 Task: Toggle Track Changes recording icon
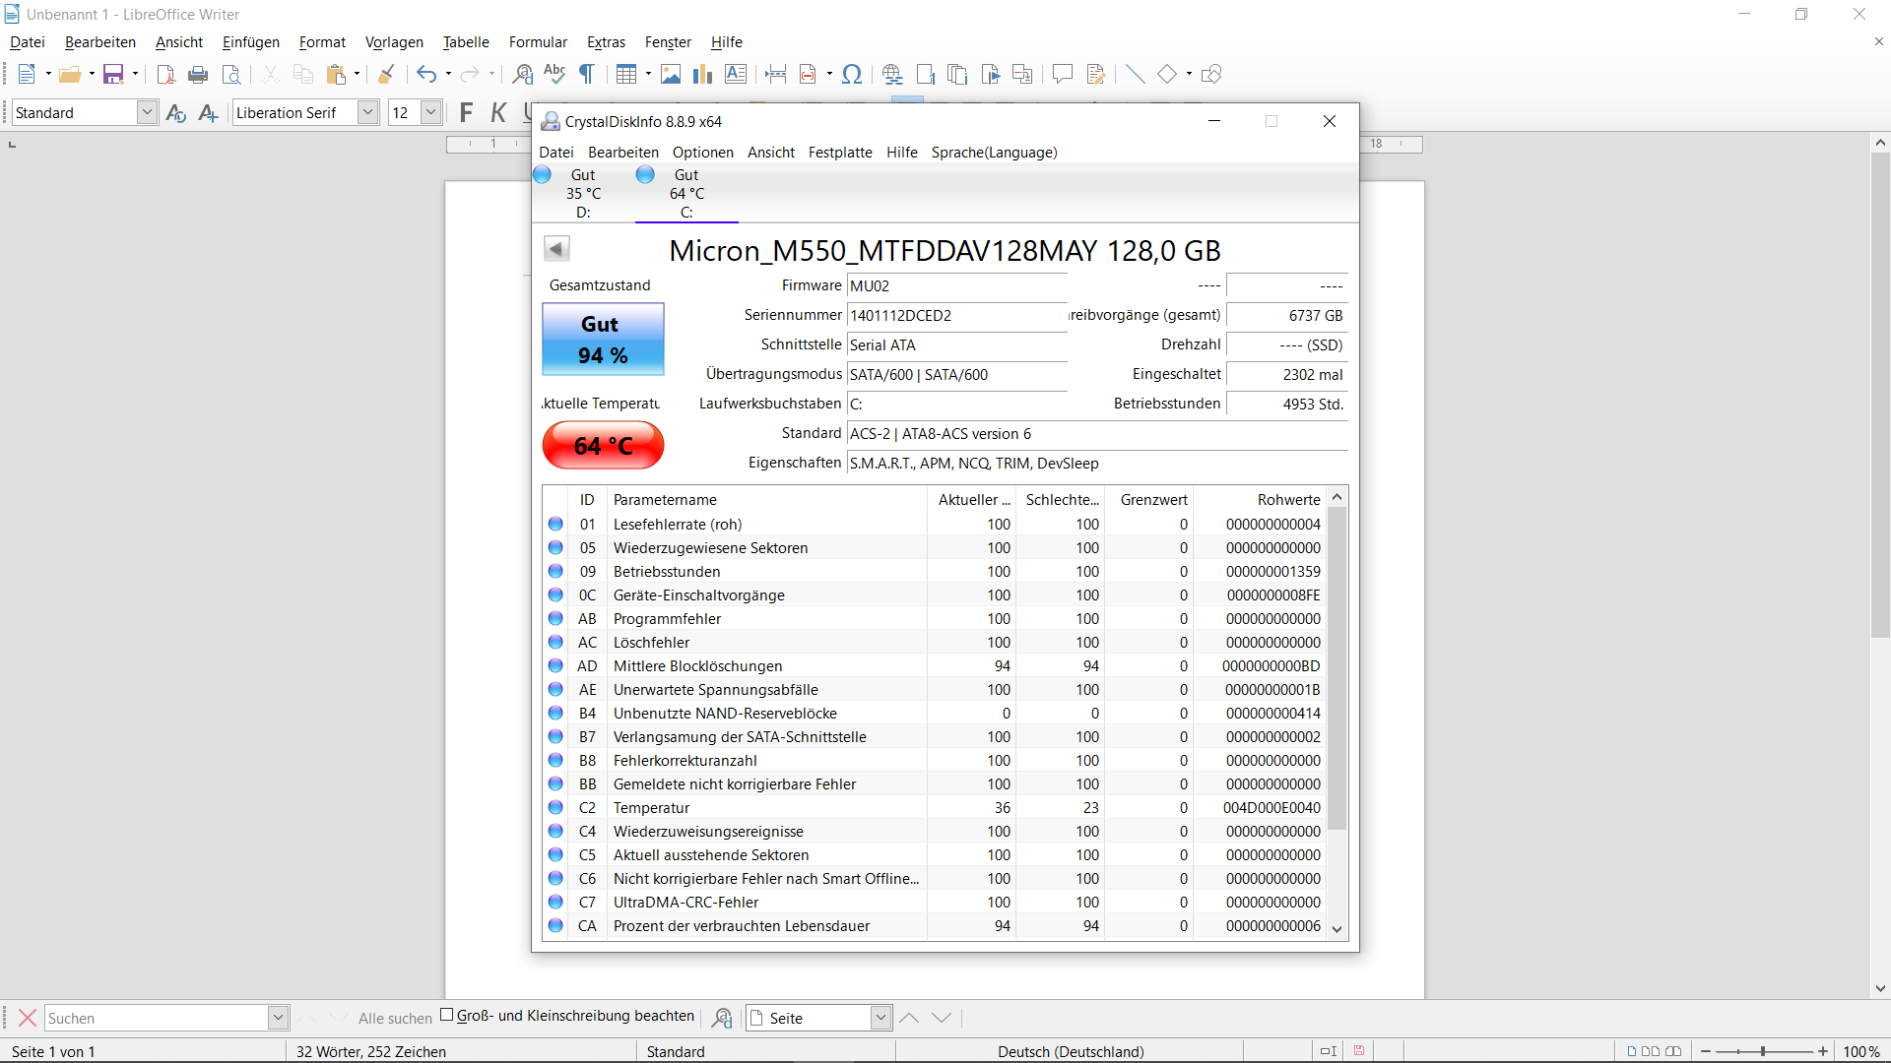(x=1095, y=74)
